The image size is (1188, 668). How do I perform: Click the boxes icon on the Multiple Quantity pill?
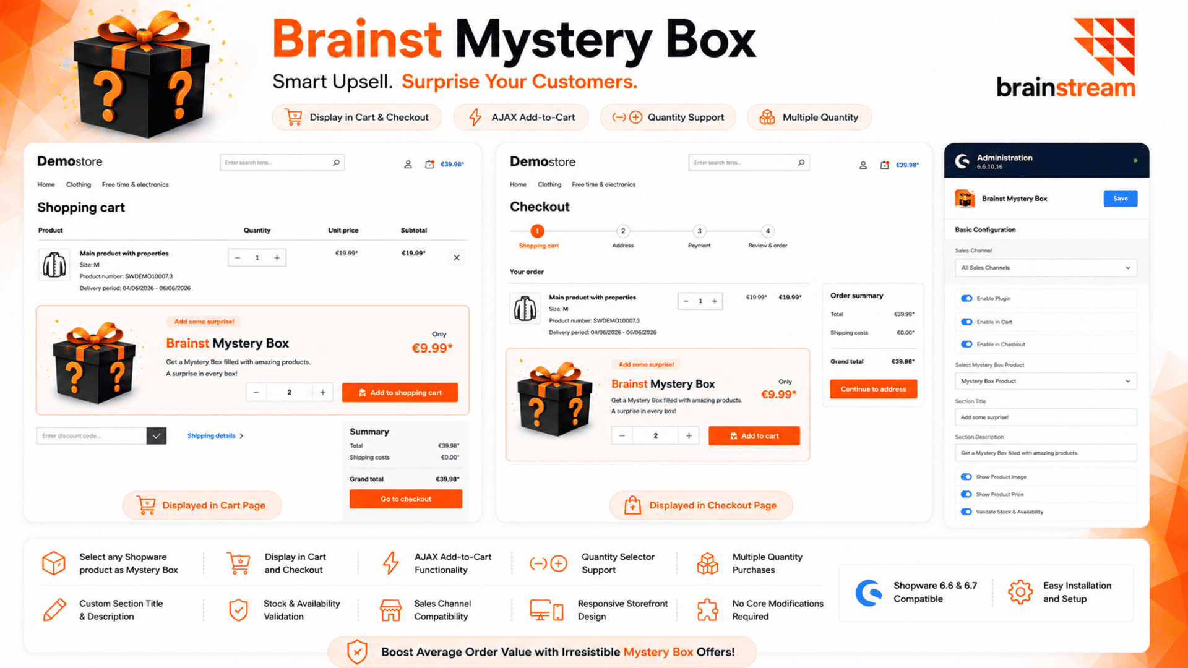tap(767, 118)
